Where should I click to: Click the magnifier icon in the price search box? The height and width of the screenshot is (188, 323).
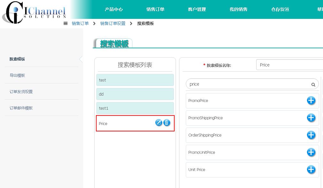coord(313,85)
